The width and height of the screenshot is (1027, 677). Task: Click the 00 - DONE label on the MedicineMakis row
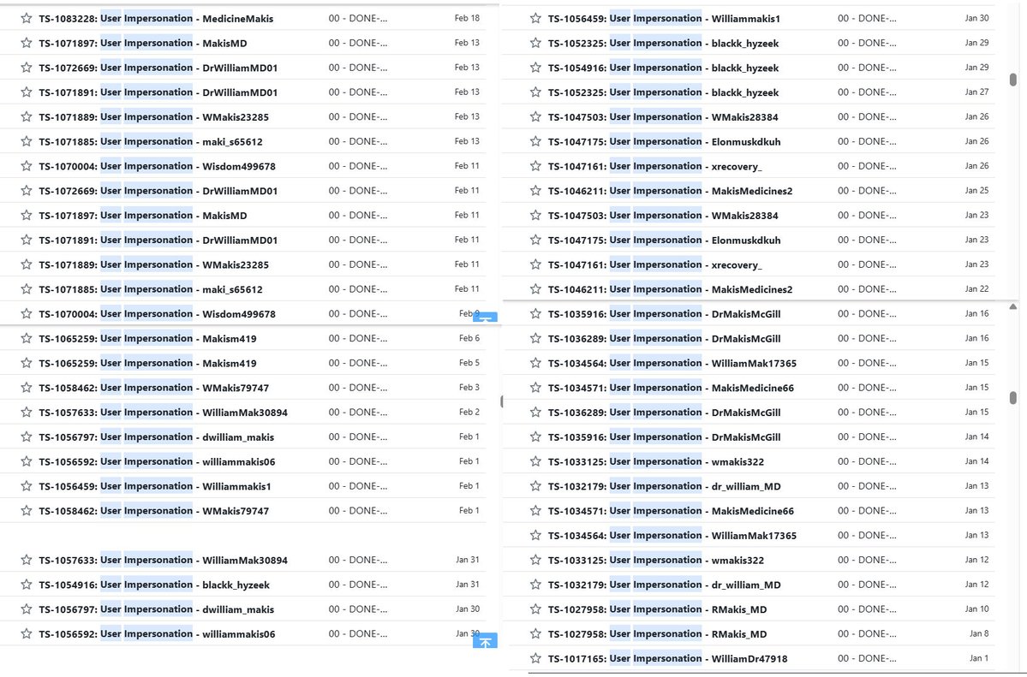tap(358, 18)
